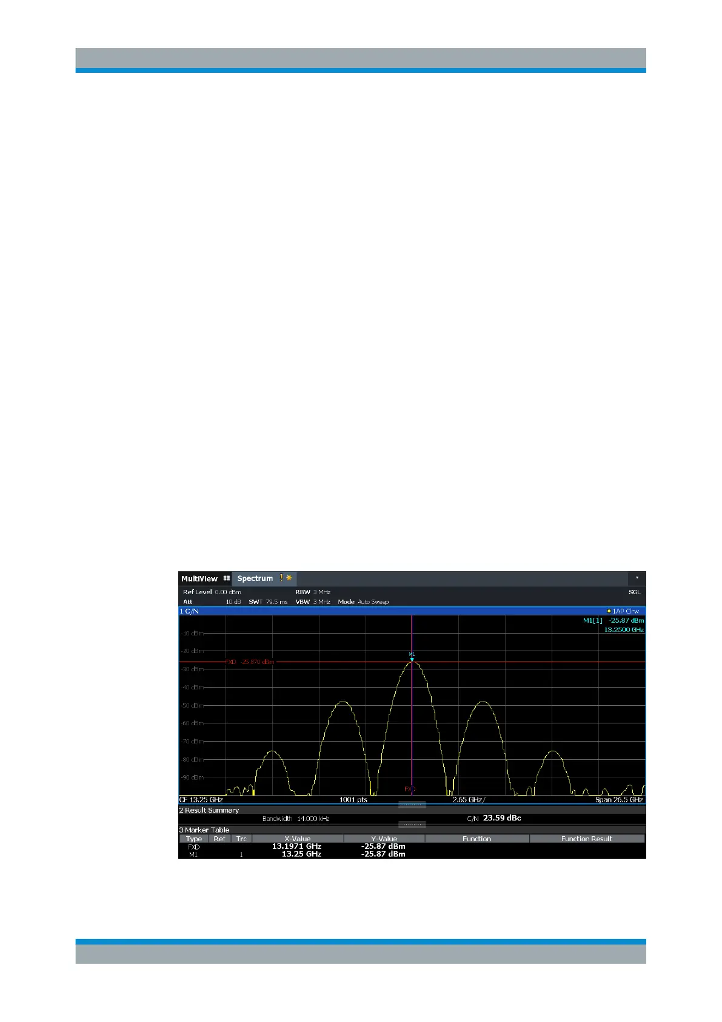Click the yellow exclamation warning icon
This screenshot has height=1022, width=722.
click(x=281, y=578)
